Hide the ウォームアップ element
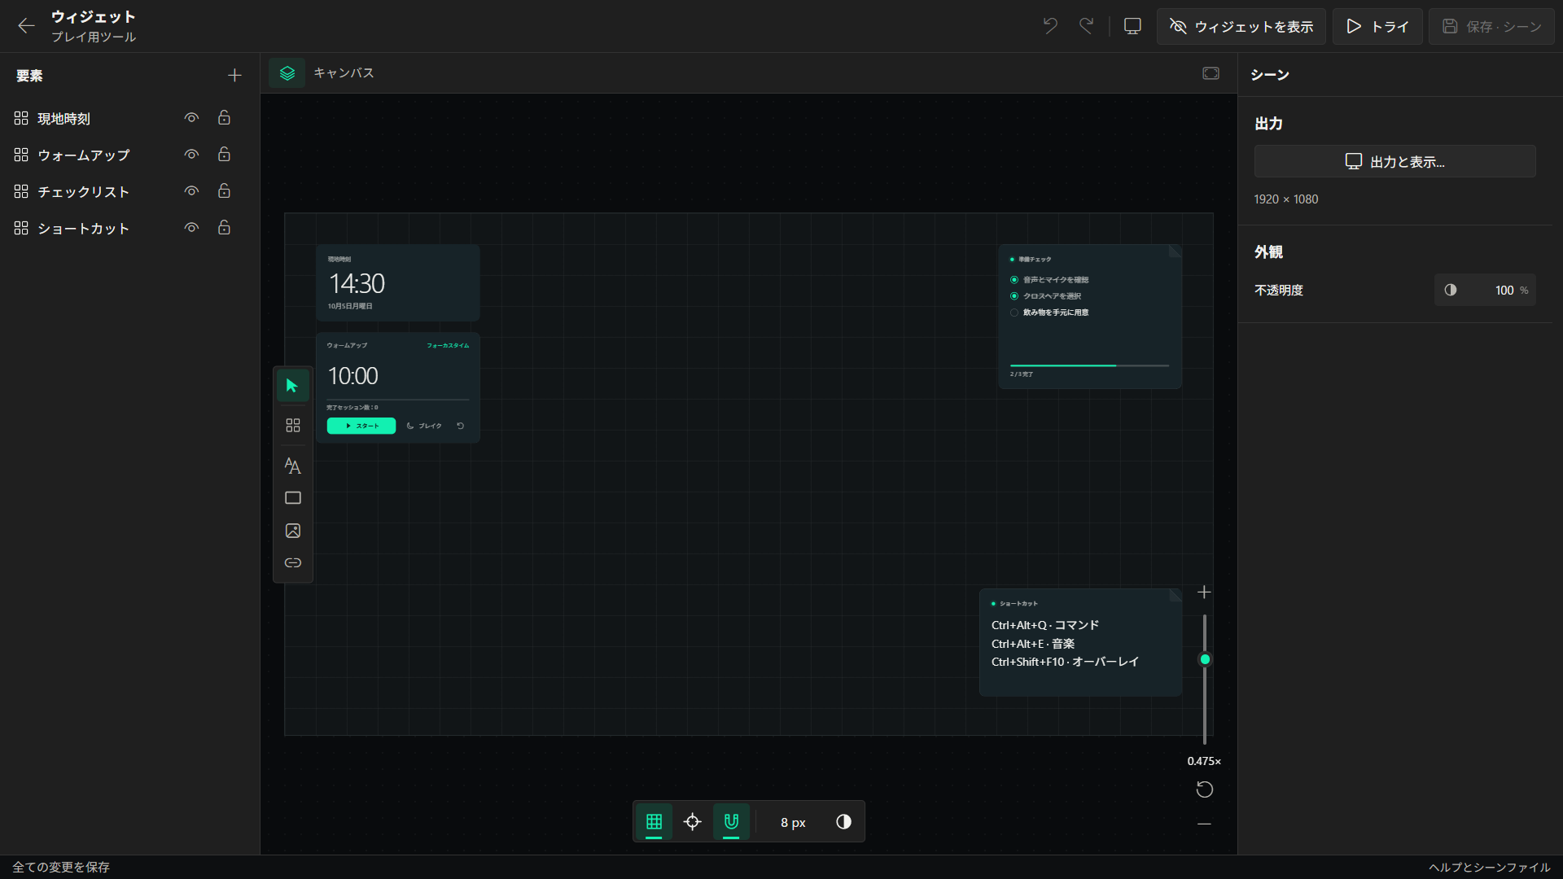This screenshot has height=879, width=1563. click(x=191, y=155)
